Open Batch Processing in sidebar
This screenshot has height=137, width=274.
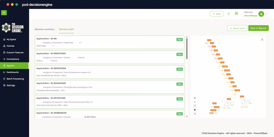pyautogui.click(x=15, y=79)
